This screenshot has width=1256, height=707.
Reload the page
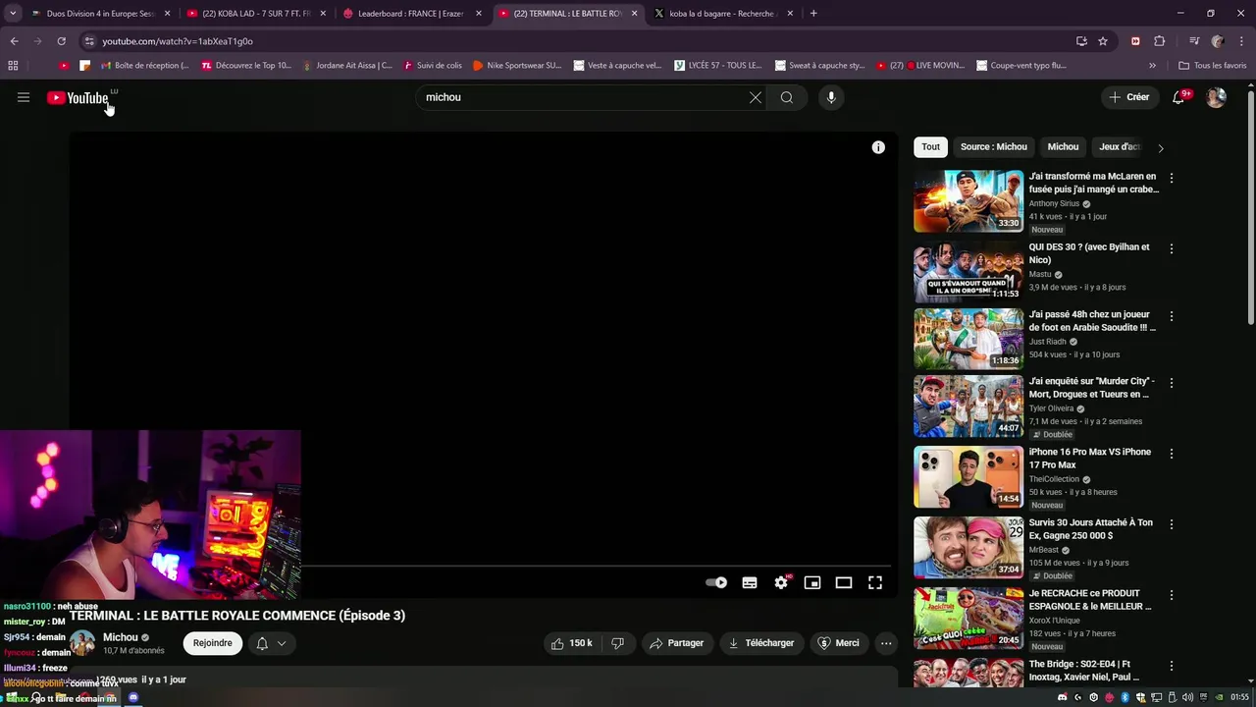(61, 41)
